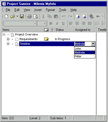Open the File menu

[x=8, y=10]
